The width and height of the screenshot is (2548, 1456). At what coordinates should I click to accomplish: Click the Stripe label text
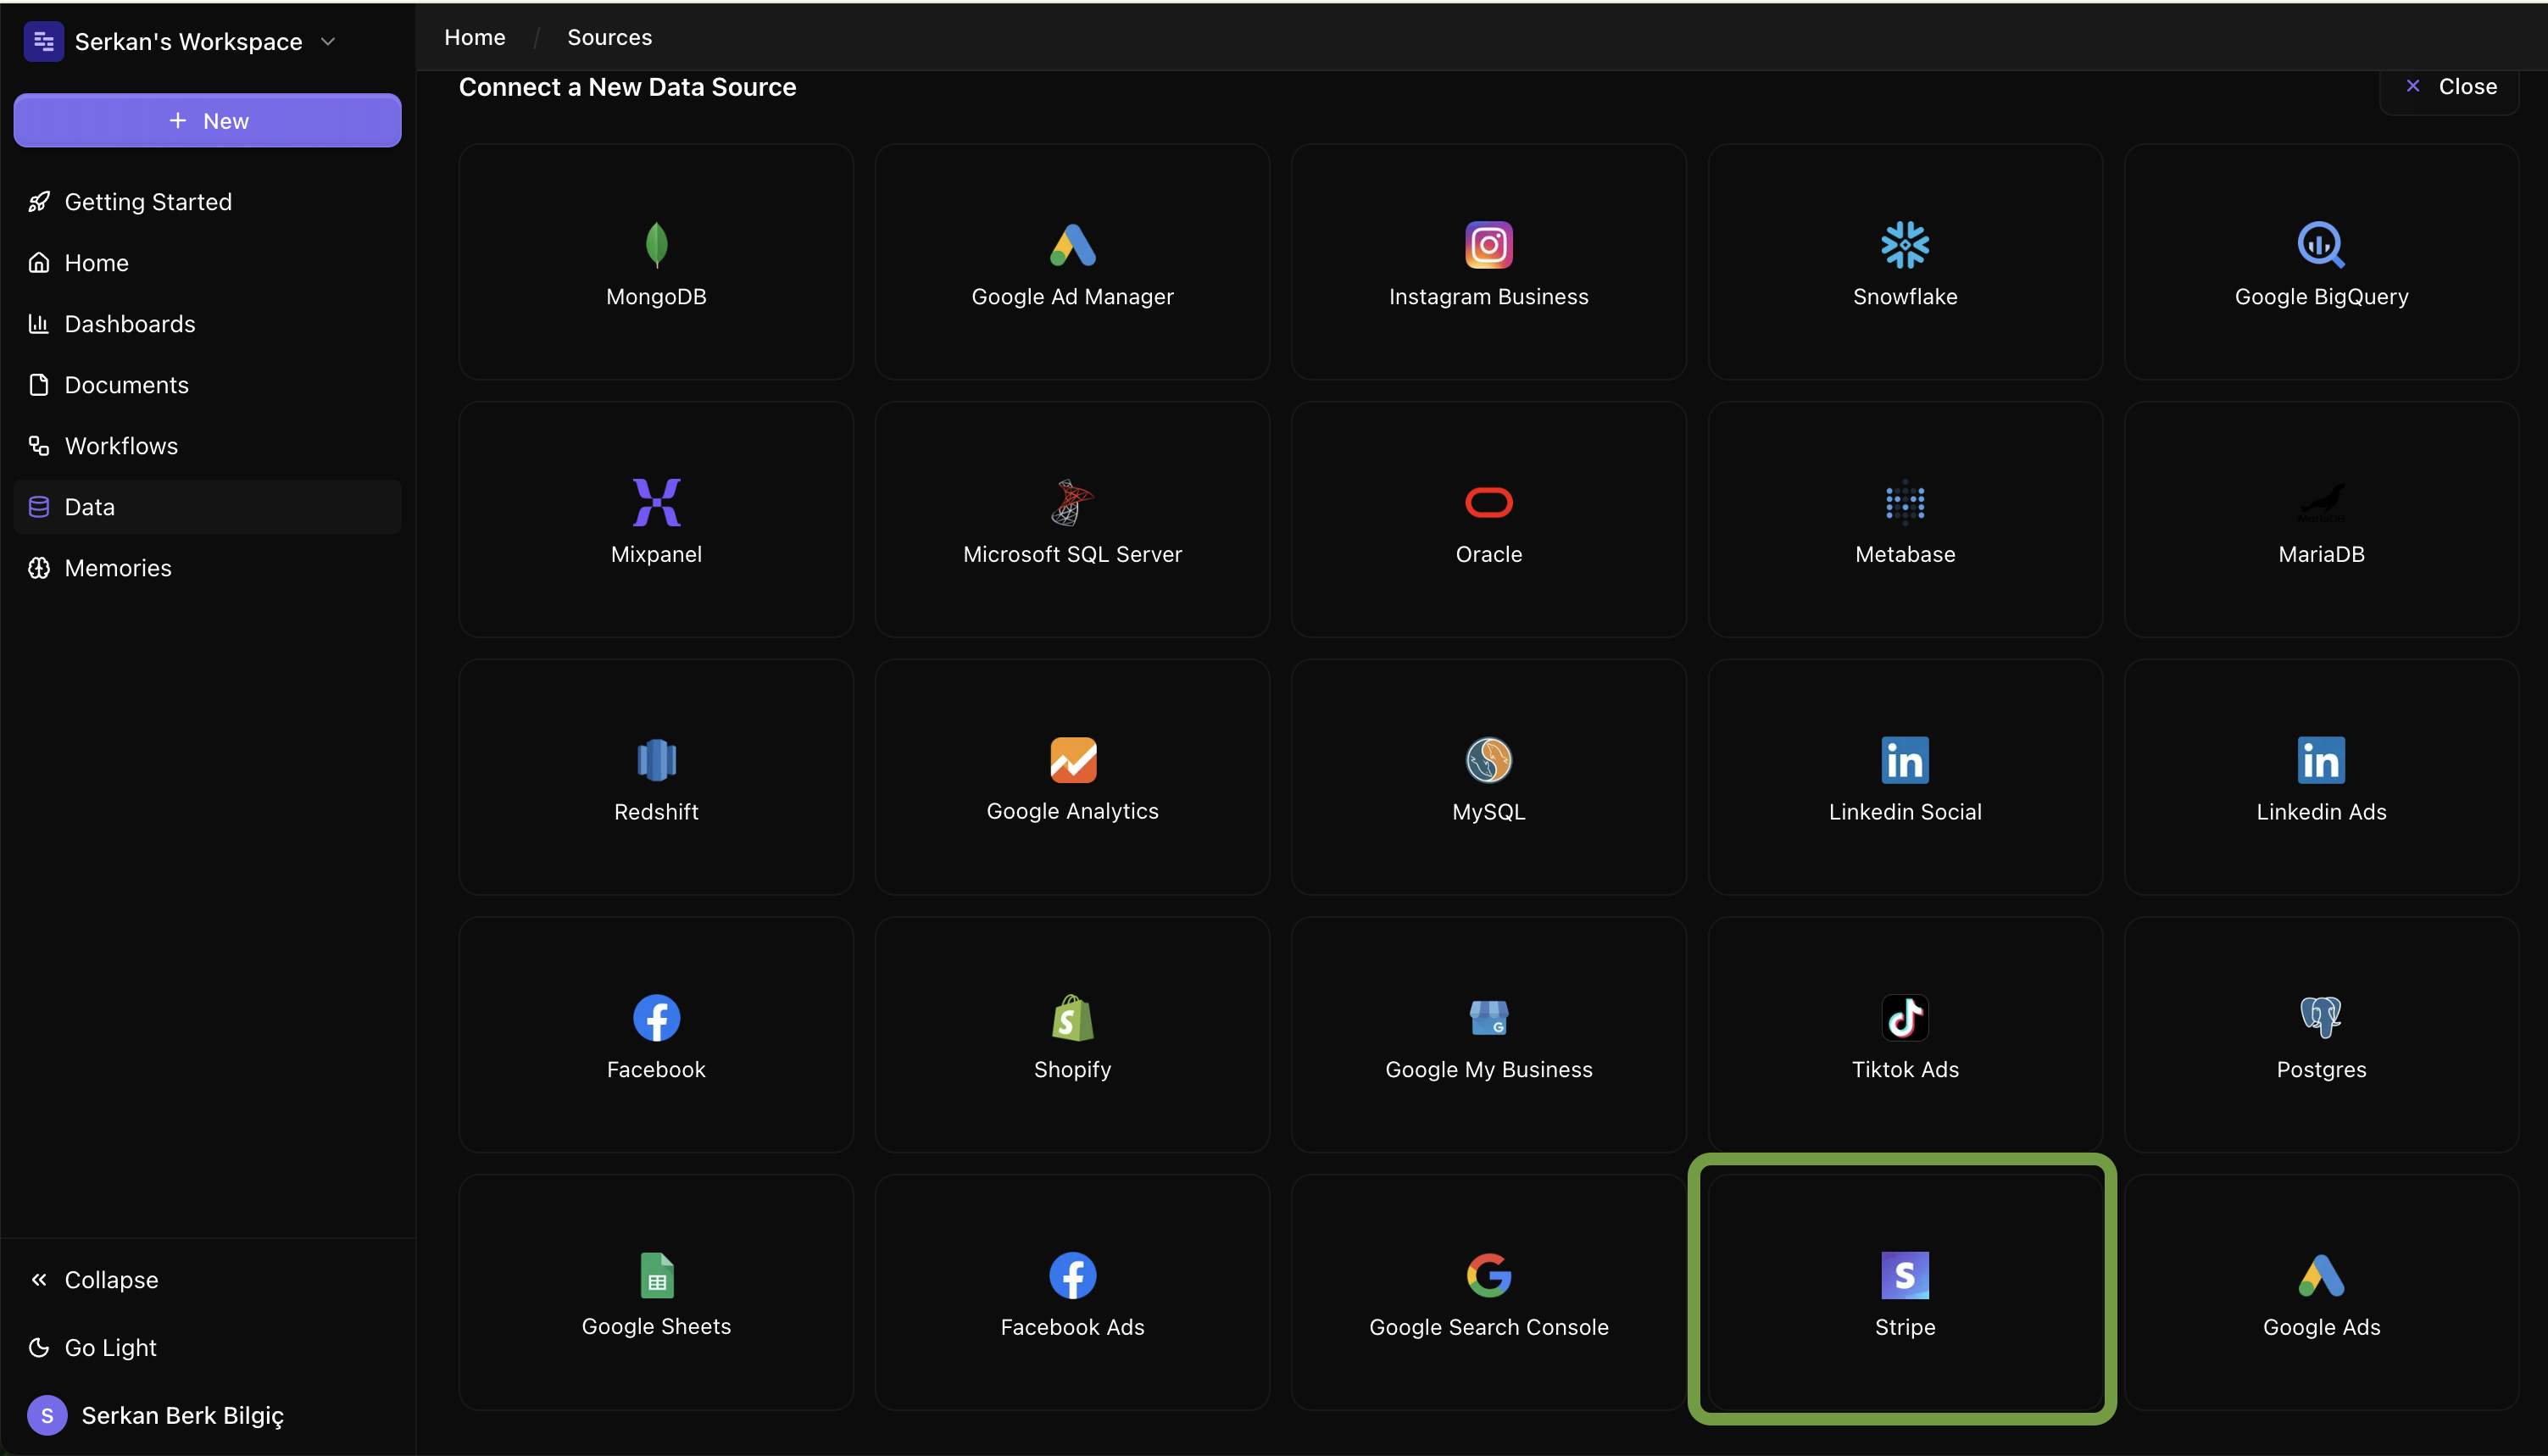click(1904, 1327)
